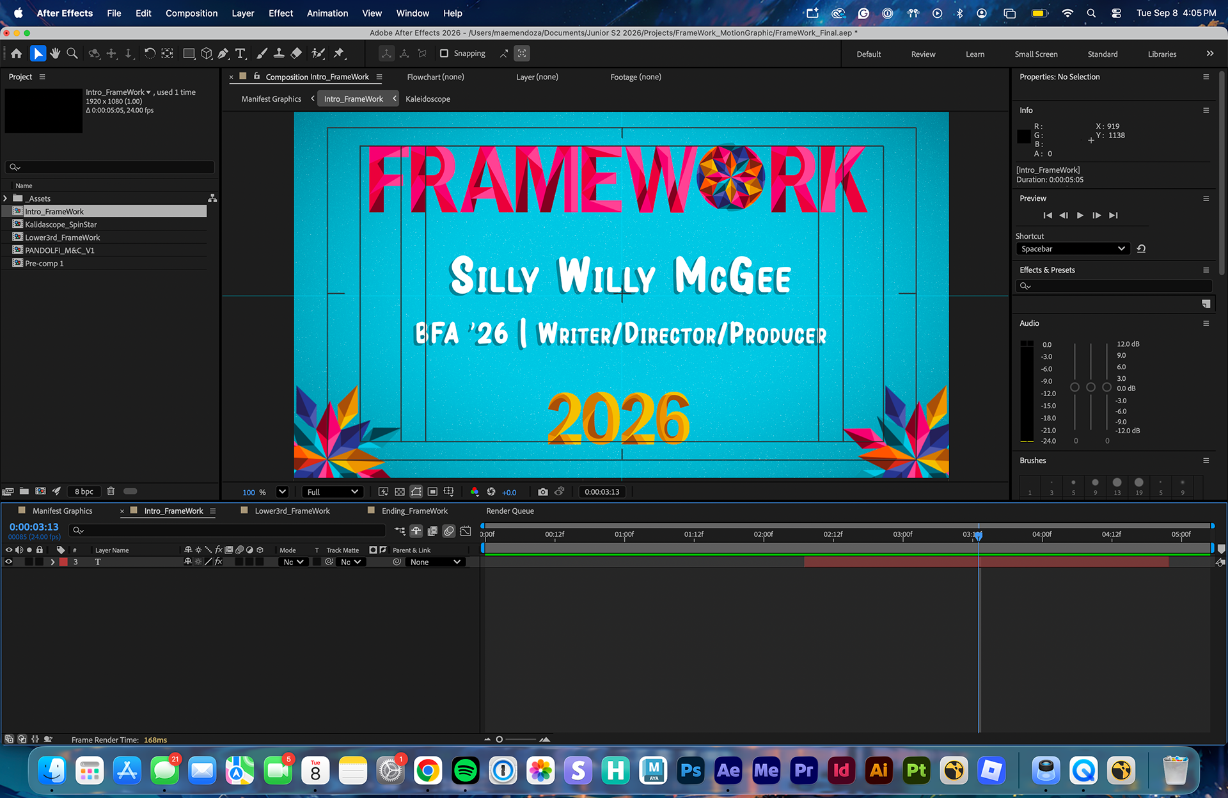Select the Puppet Pin tool
1228x798 pixels.
click(339, 54)
